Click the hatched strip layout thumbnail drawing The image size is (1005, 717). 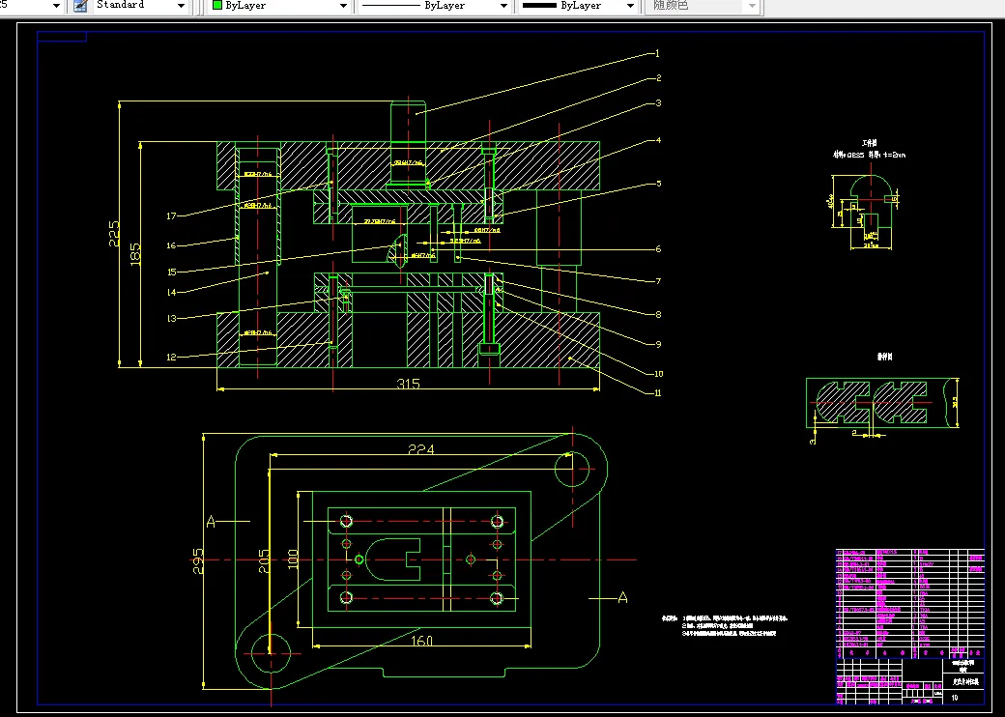click(x=882, y=403)
